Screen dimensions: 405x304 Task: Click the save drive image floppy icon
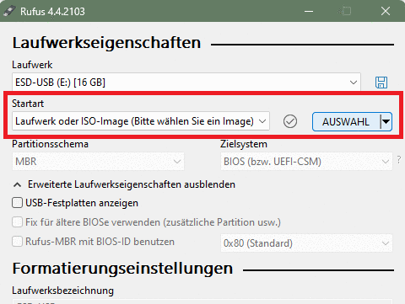(381, 83)
